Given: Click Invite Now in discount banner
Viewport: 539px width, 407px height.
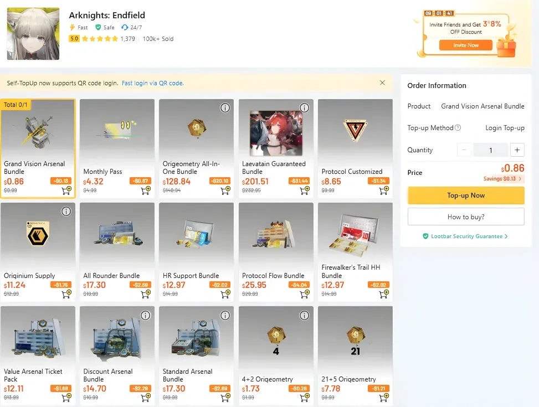Looking at the screenshot, I should pos(465,45).
